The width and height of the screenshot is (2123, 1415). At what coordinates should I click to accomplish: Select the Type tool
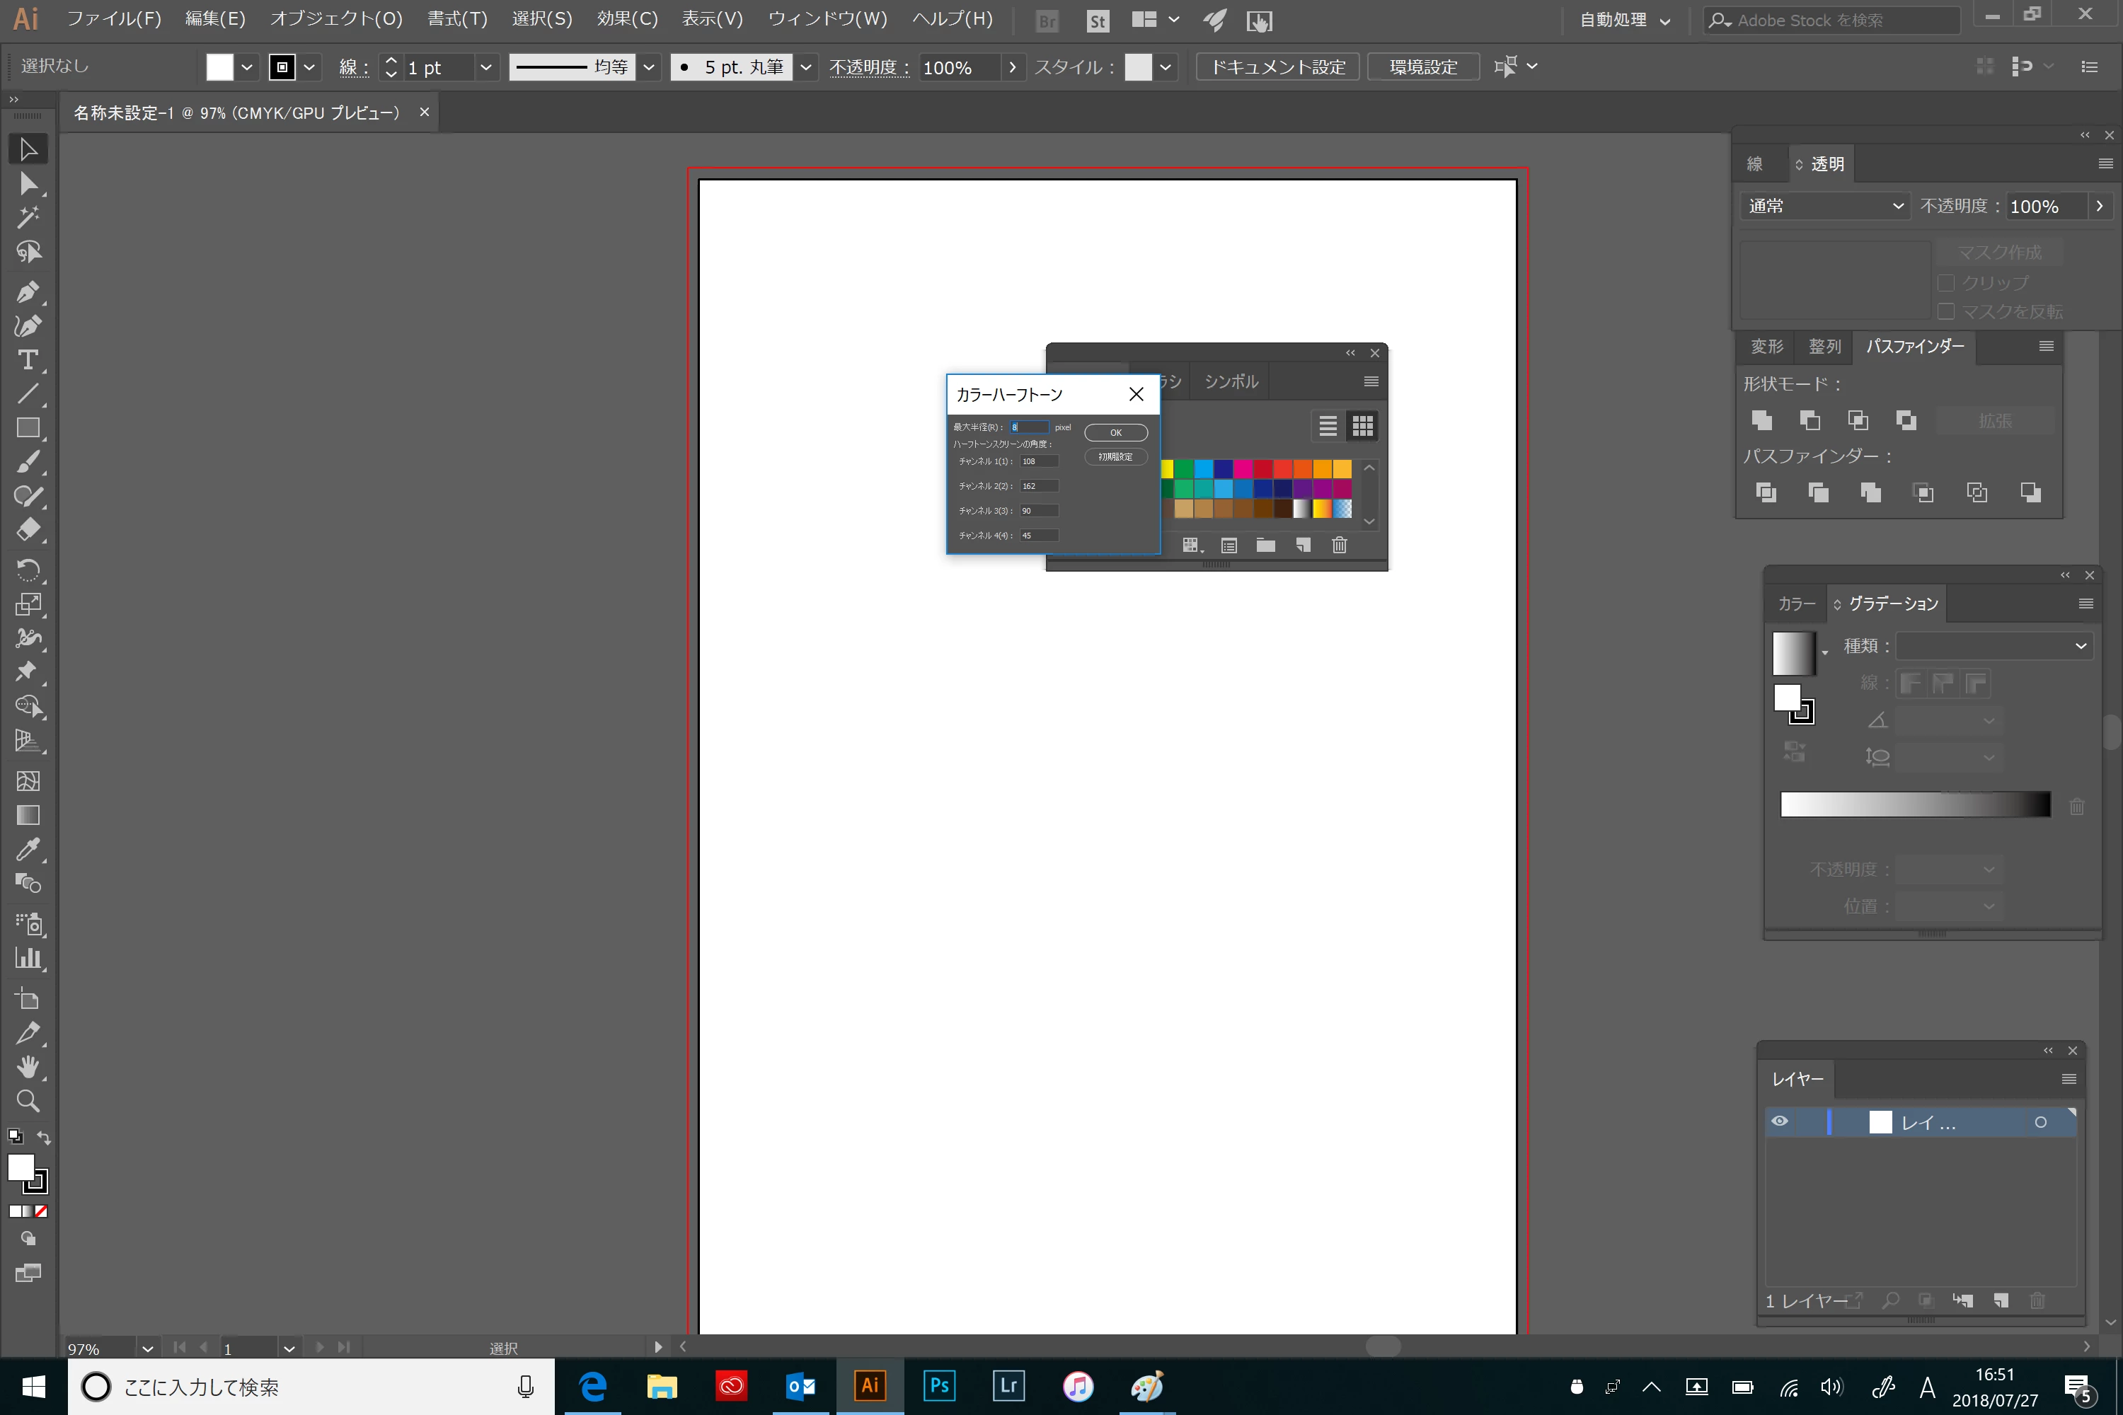point(27,359)
